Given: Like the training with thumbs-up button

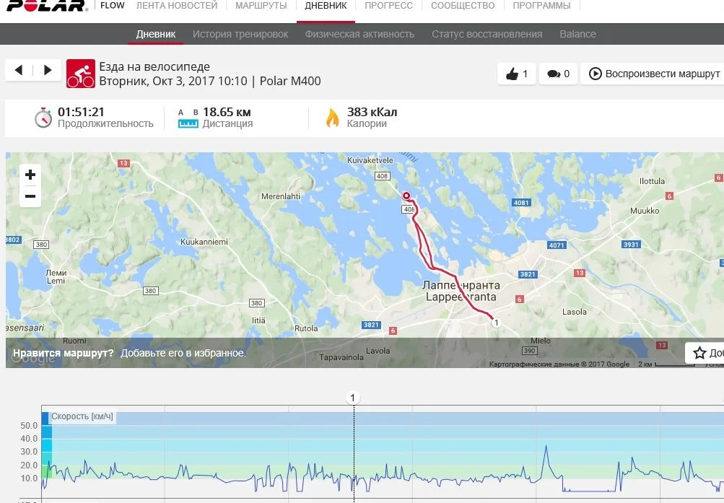Looking at the screenshot, I should 516,74.
